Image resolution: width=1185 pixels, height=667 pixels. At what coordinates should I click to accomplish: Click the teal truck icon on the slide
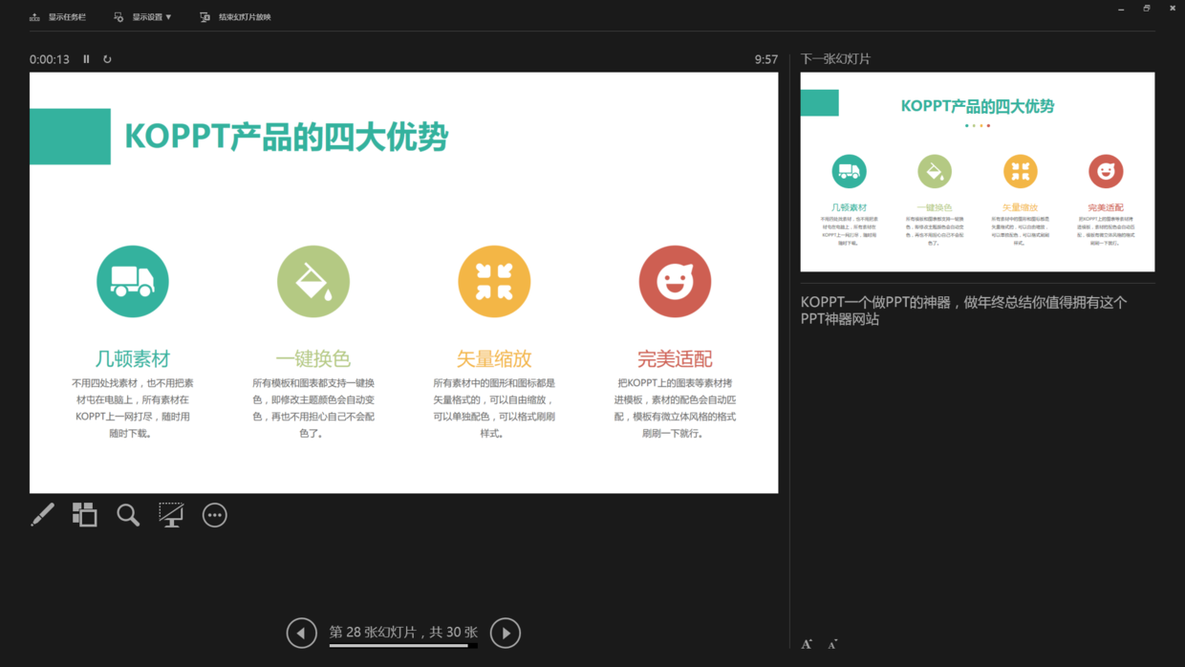click(x=133, y=282)
